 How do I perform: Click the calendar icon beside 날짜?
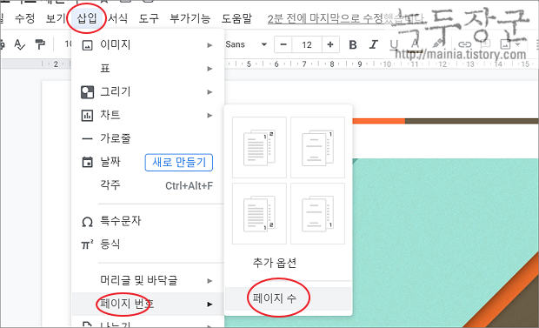pos(87,162)
